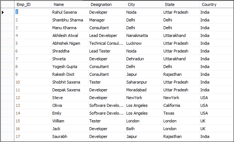Select the Designation column header

pyautogui.click(x=107, y=4)
